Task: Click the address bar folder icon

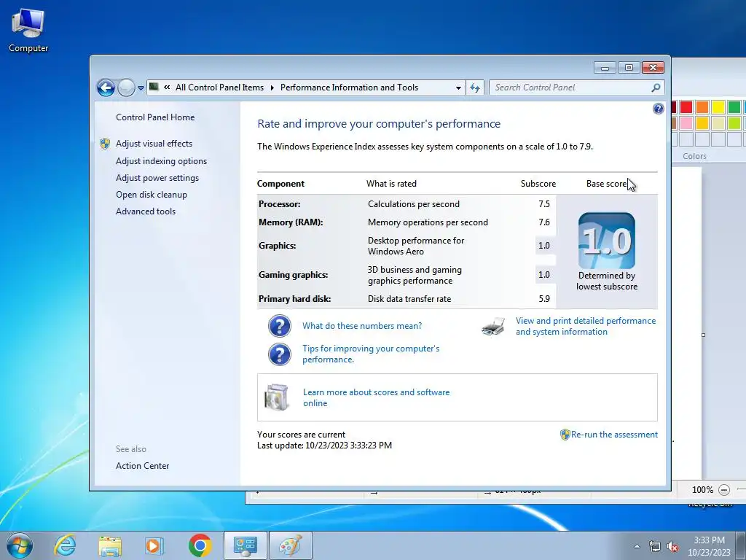Action: click(154, 87)
